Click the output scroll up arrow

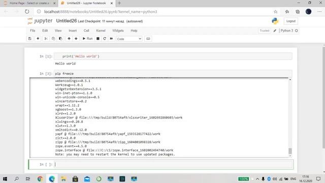tap(290, 80)
